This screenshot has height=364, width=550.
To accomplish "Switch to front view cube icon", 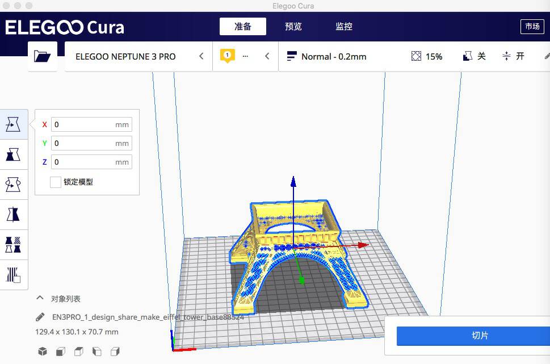I will tap(61, 351).
